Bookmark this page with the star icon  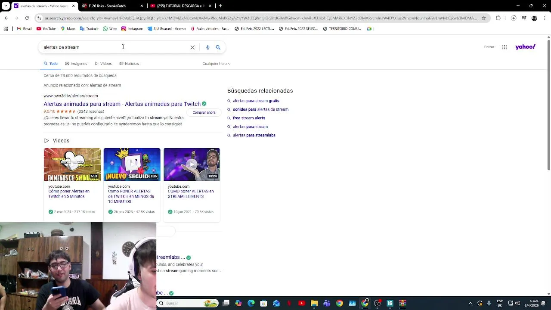click(x=484, y=18)
